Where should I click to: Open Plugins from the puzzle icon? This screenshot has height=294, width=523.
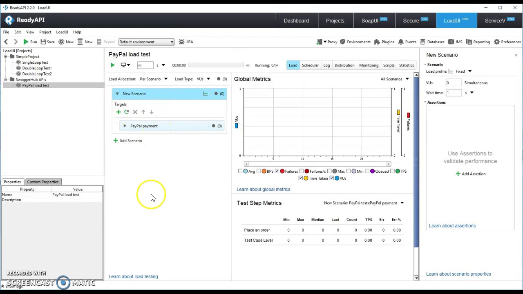coord(377,42)
